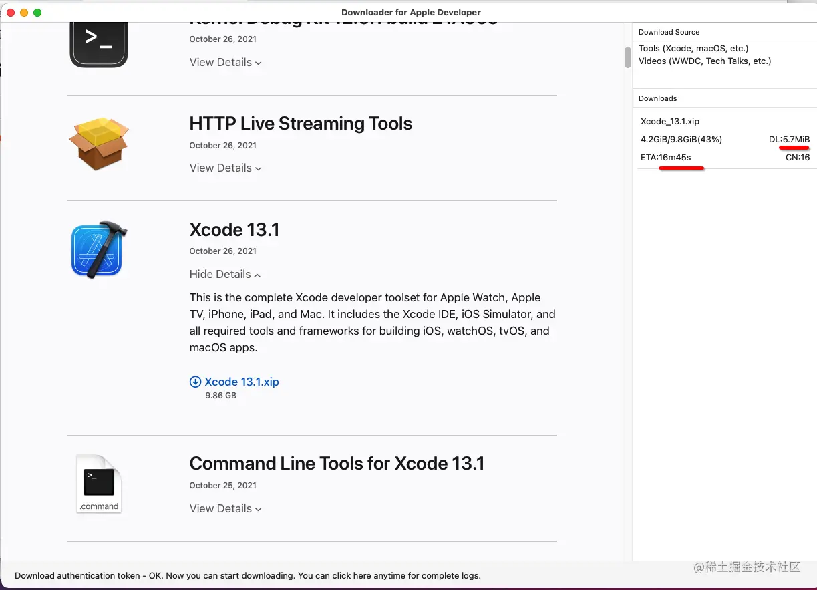Click the download arrow icon beside Xcode 13.1.xip
This screenshot has height=590, width=817.
[x=195, y=382]
